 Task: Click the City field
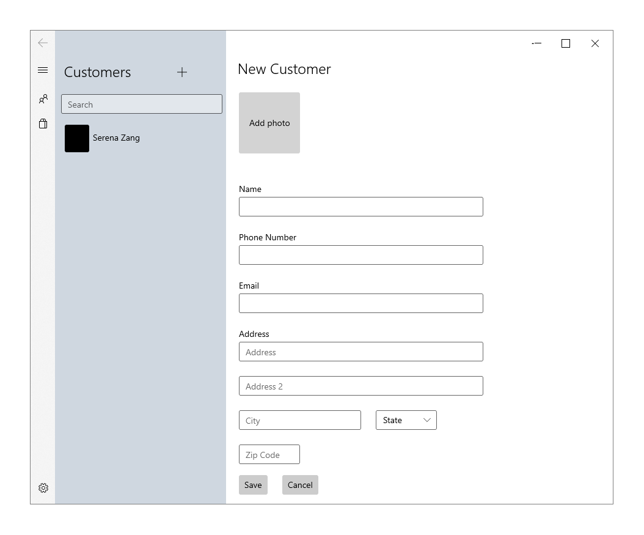point(299,420)
